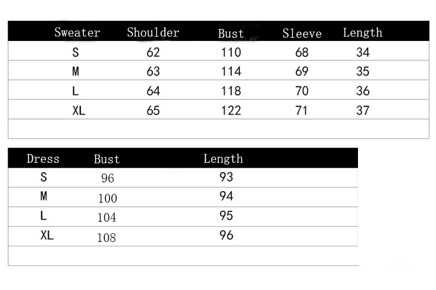Select the Sweater table's Length header
Image resolution: width=436 pixels, height=290 pixels.
362,33
